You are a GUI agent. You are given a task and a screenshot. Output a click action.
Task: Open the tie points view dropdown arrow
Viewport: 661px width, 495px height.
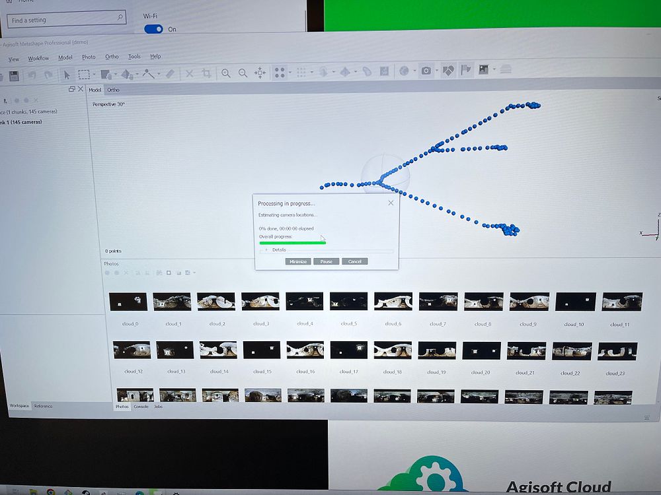coord(290,73)
